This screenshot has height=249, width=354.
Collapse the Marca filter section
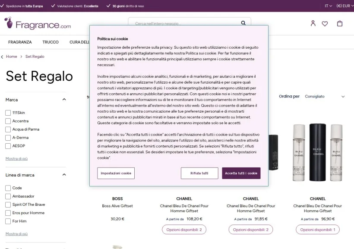(64, 99)
